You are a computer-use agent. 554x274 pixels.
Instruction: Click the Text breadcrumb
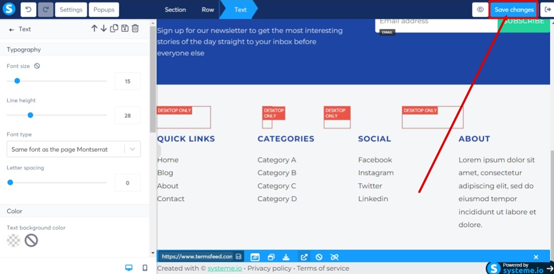point(240,9)
